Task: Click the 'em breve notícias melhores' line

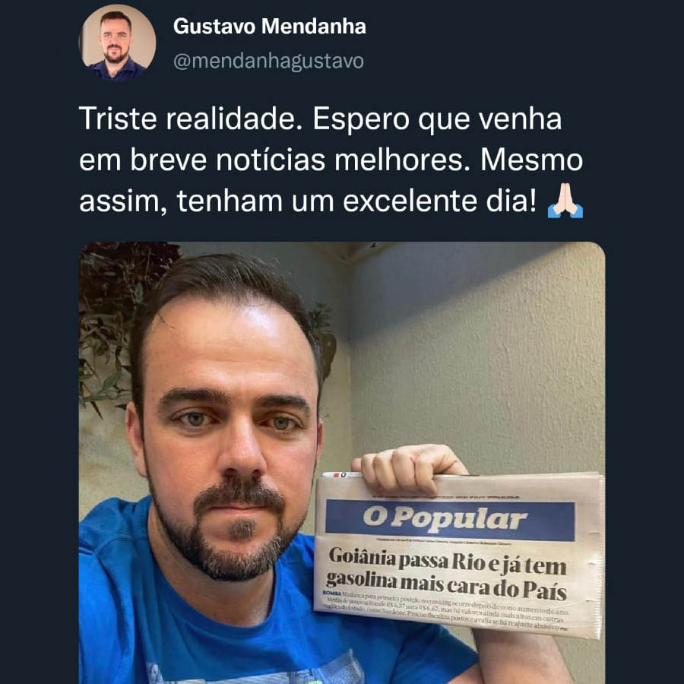Action: point(275,160)
